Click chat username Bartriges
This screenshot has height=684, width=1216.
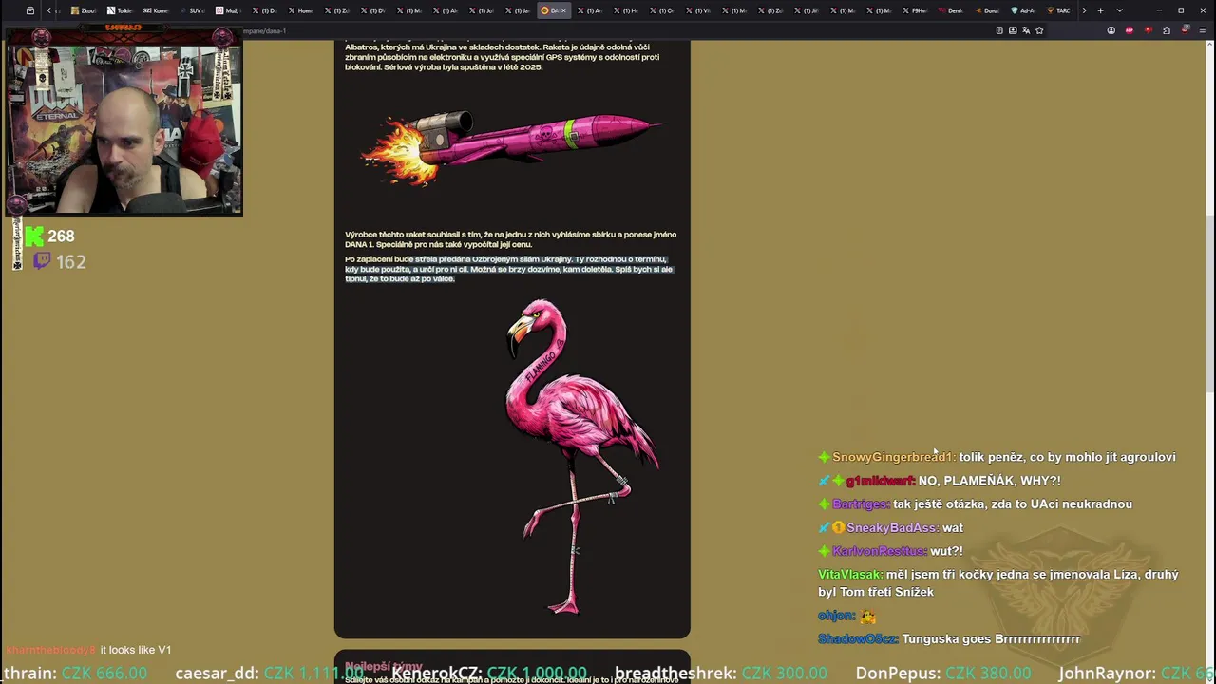point(860,504)
